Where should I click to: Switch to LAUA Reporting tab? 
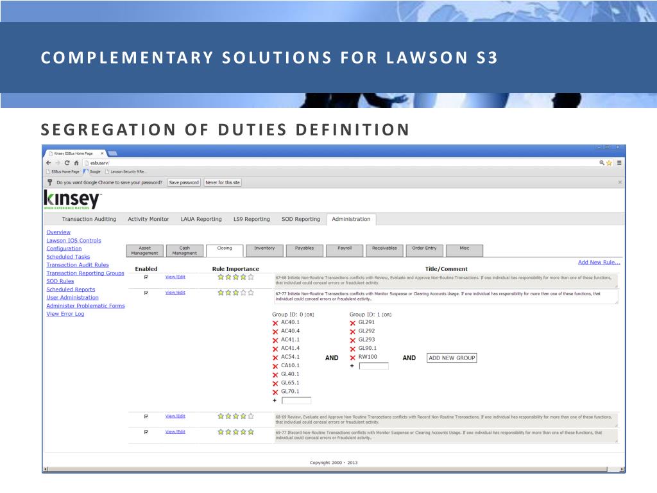(x=201, y=219)
